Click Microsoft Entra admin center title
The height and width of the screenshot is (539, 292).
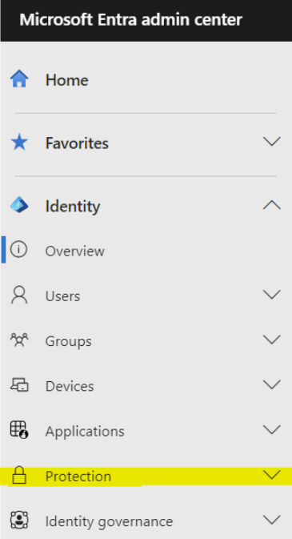131,19
